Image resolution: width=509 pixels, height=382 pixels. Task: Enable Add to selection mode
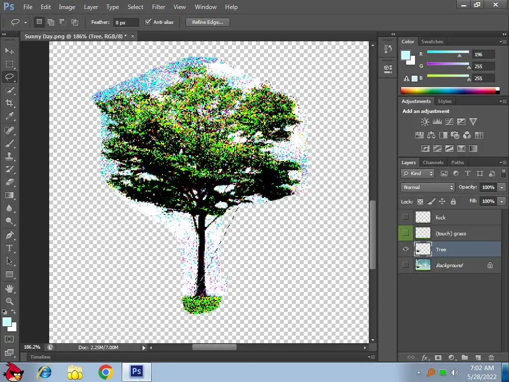click(51, 22)
